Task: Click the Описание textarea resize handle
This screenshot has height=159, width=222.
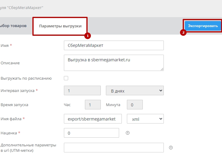Action: tap(162, 69)
